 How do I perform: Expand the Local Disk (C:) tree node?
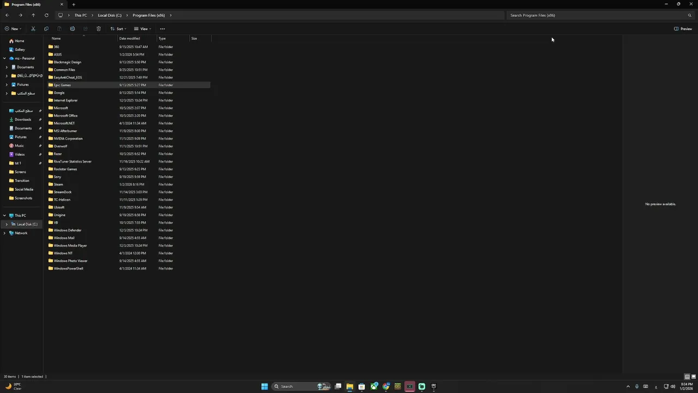7,224
